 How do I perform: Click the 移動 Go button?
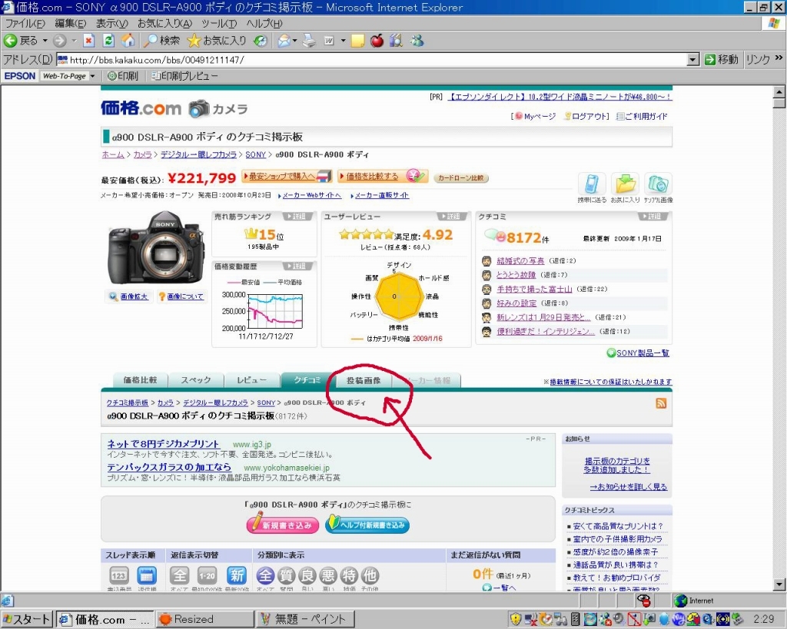tap(721, 60)
